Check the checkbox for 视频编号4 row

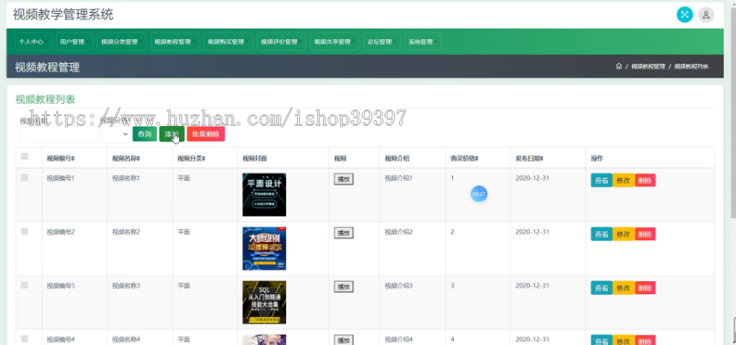[x=25, y=339]
